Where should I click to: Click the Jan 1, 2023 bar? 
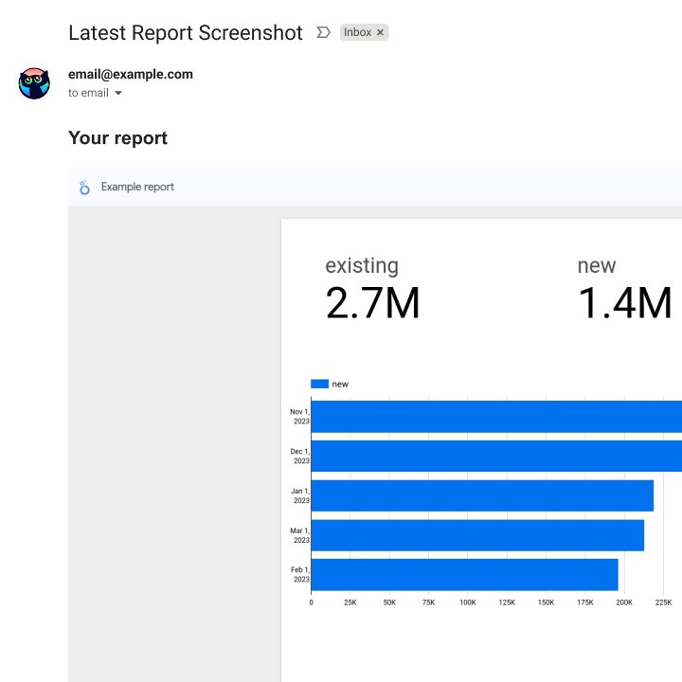(482, 495)
